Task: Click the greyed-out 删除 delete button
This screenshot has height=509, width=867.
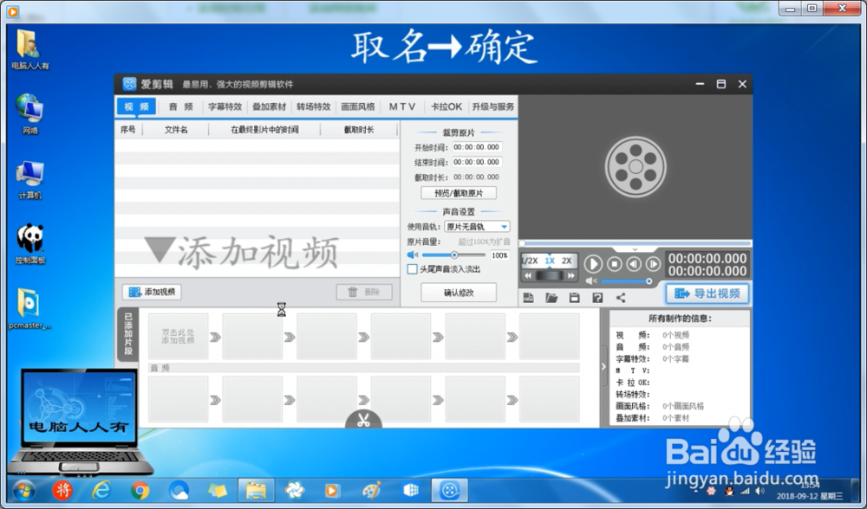Action: [364, 292]
